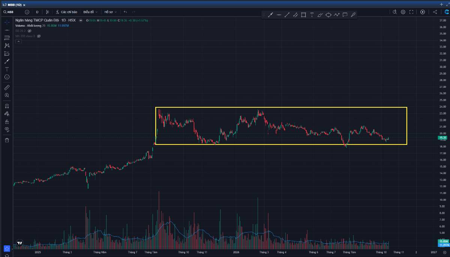Click the MBB symbol search field
The width and height of the screenshot is (450, 257).
tap(11, 12)
